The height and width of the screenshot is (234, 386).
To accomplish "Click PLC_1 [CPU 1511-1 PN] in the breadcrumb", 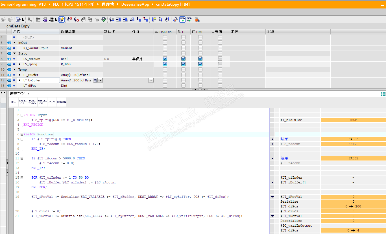I will coord(74,4).
